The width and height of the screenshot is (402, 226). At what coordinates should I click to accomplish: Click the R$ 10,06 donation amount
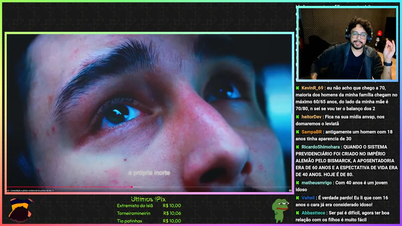(172, 213)
